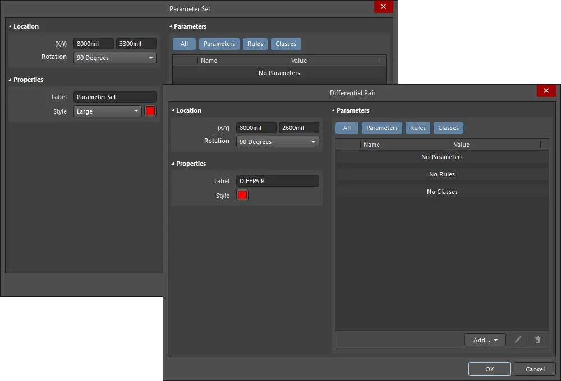Click Name column header in Parameter Set table
Screen dimensions: 561x381
243,61
